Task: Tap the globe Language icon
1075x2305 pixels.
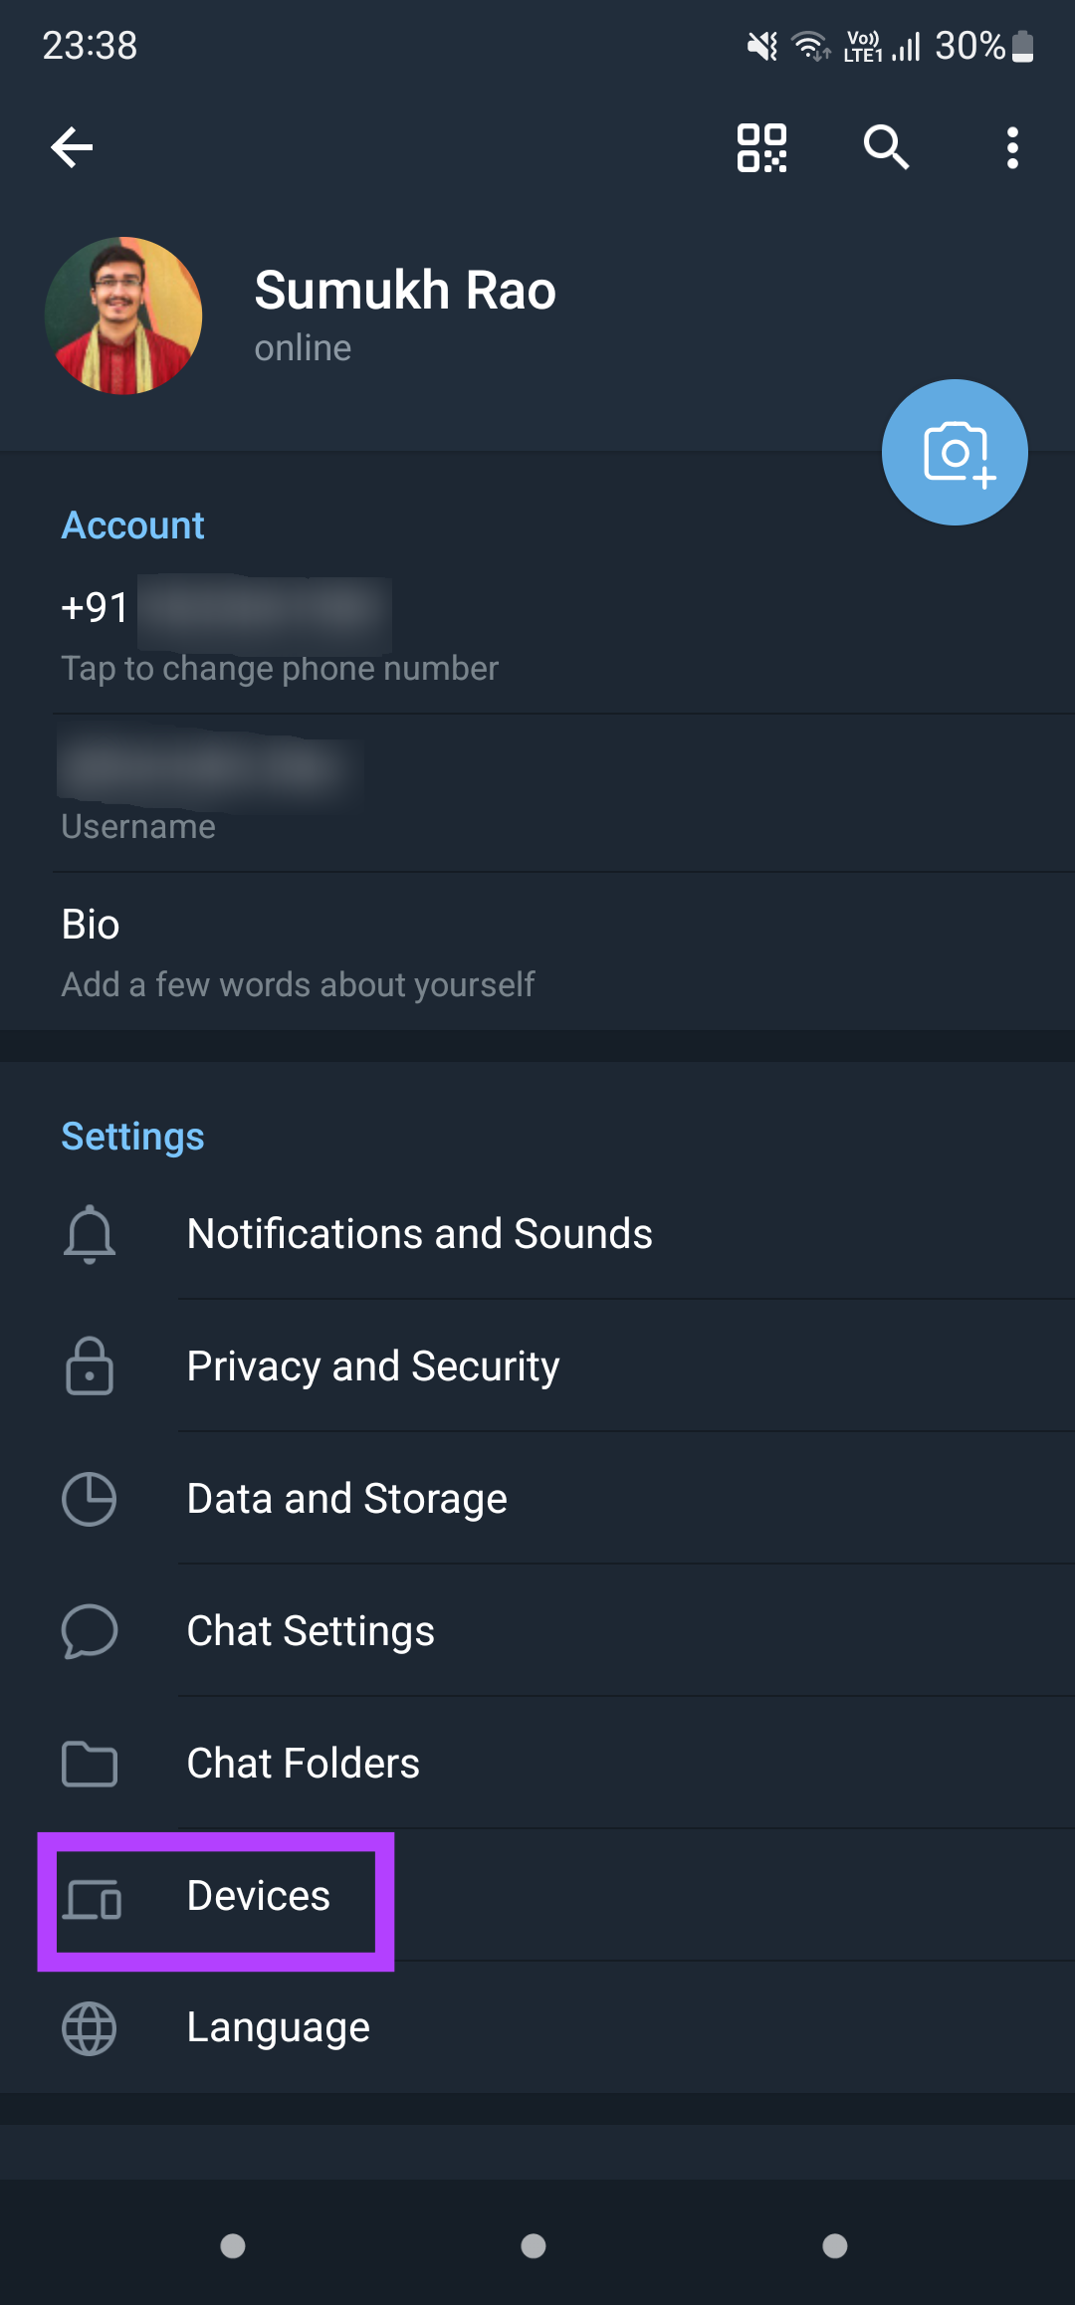Action: (90, 2028)
